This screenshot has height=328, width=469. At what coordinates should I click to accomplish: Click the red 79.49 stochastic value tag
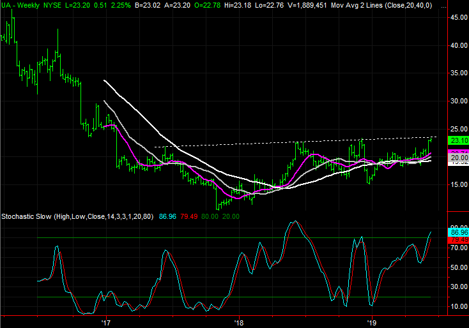click(457, 240)
